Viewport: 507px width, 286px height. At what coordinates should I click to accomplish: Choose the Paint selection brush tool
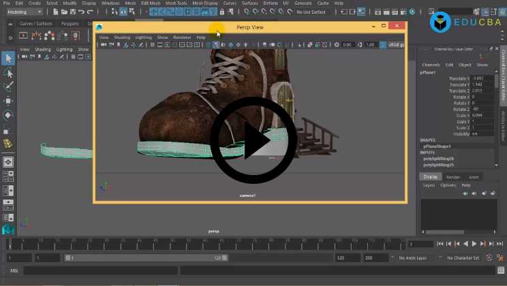coord(8,87)
